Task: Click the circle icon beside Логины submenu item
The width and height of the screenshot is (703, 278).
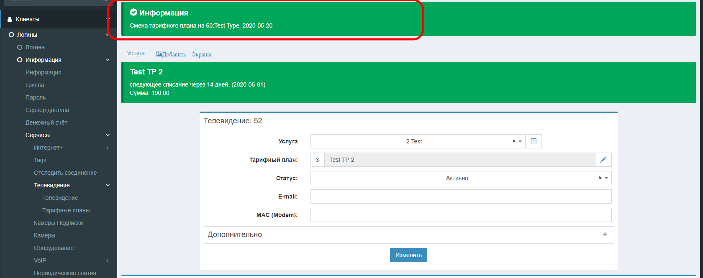Action: tap(19, 47)
